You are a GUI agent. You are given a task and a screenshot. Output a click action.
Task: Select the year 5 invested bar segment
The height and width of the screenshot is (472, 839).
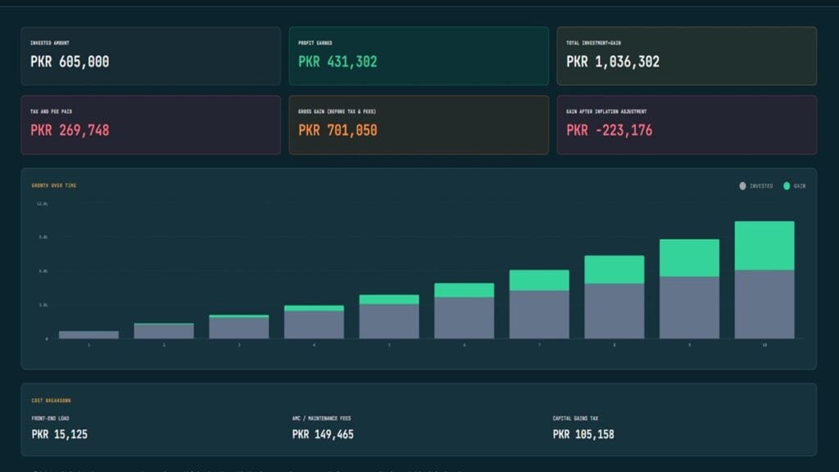point(389,321)
